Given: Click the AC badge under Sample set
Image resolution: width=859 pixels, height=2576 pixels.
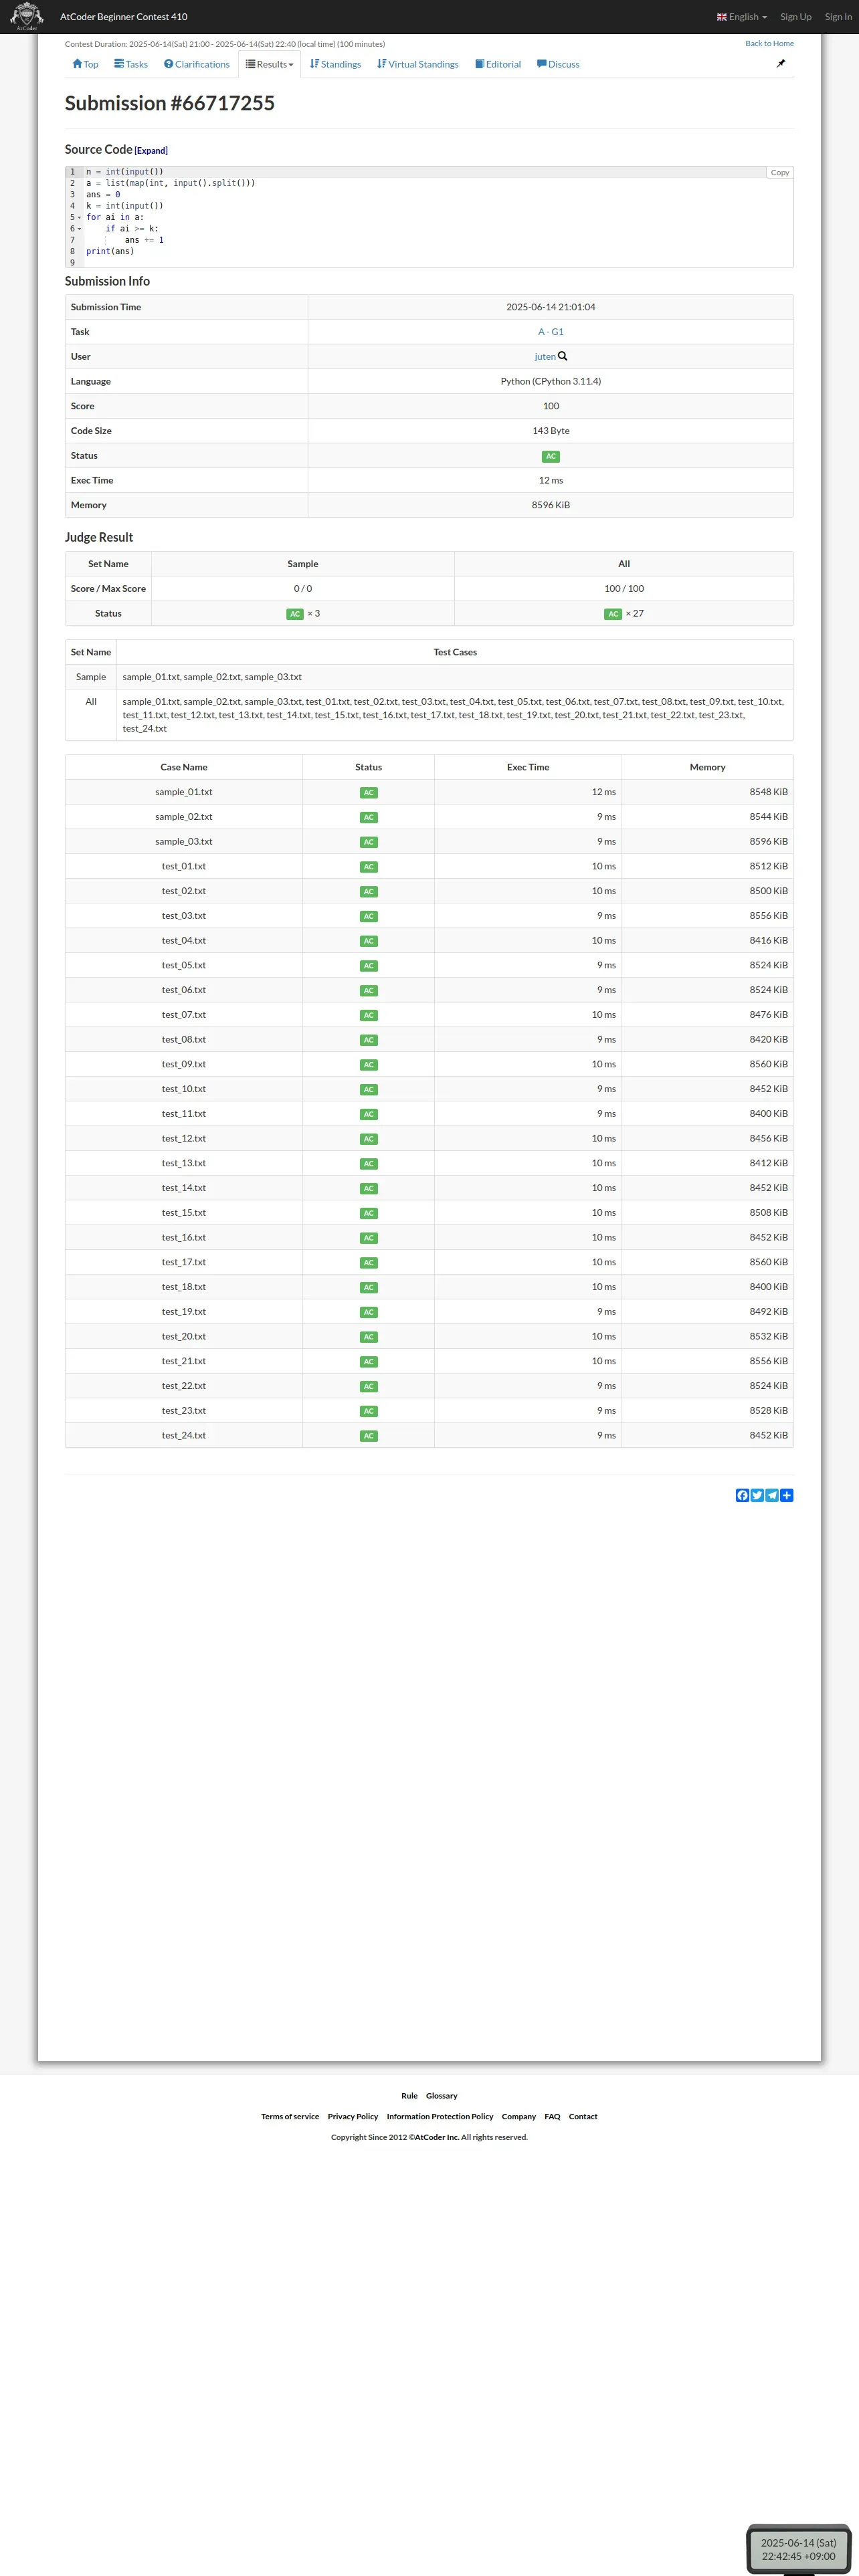Looking at the screenshot, I should tap(295, 614).
